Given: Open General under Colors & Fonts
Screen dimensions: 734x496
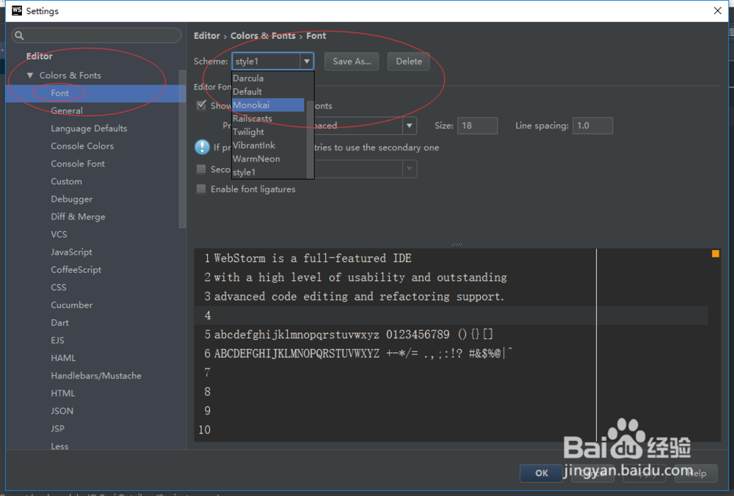Looking at the screenshot, I should coord(67,111).
